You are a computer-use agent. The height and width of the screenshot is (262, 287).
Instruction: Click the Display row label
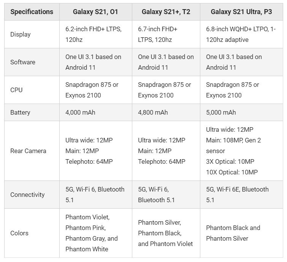click(x=21, y=34)
